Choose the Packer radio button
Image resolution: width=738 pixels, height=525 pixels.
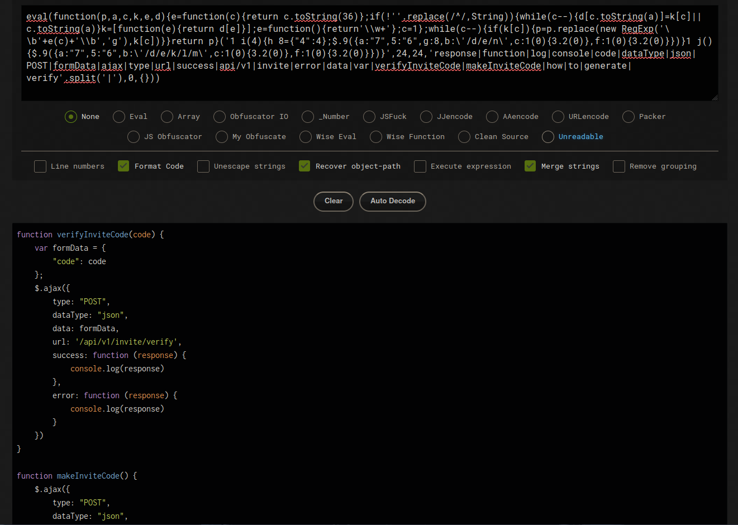(629, 117)
